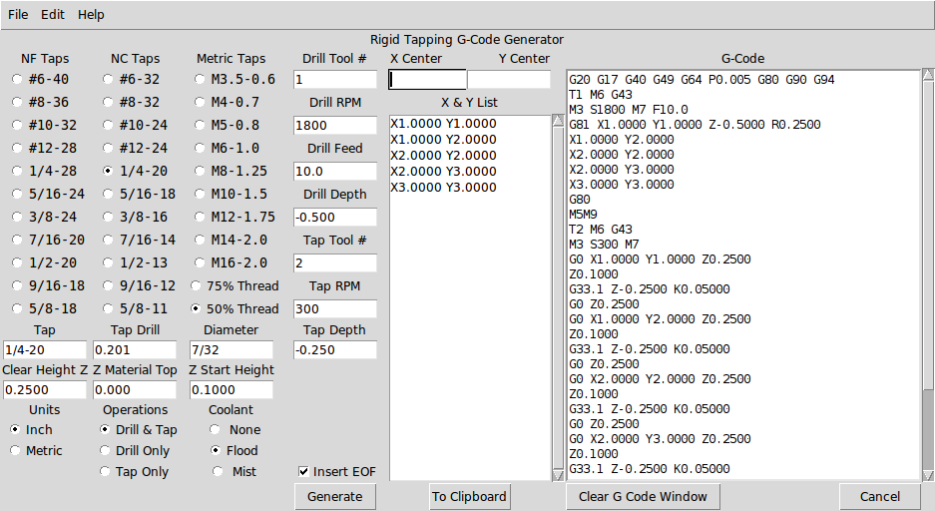
Task: Click scroll-down arrow of X & Y List
Action: click(558, 475)
